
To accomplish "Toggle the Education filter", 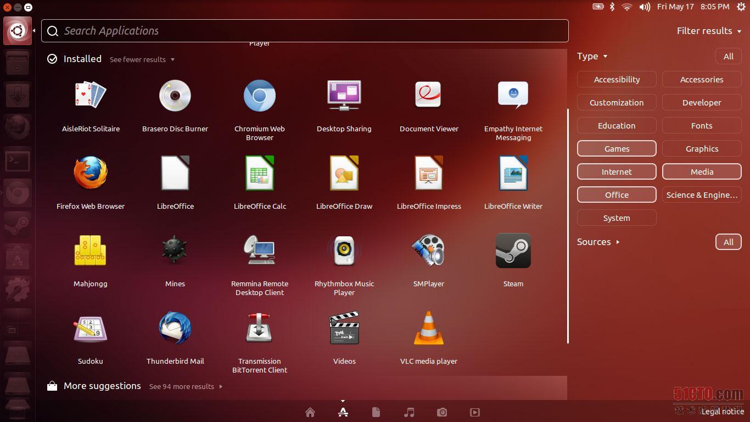I will pyautogui.click(x=617, y=126).
